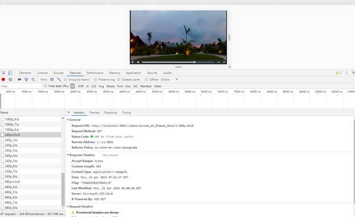This screenshot has width=355, height=217.
Task: Open the warning count badge
Action: tap(338, 73)
